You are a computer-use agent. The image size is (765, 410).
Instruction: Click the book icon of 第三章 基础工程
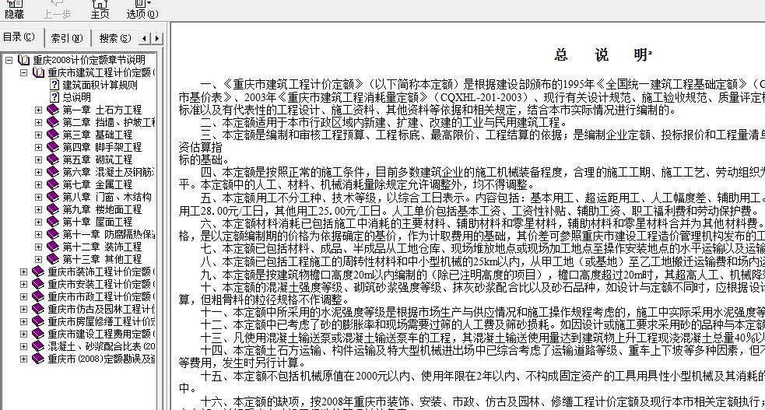(x=53, y=135)
